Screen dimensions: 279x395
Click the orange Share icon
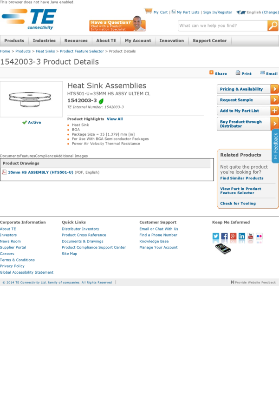(x=211, y=72)
